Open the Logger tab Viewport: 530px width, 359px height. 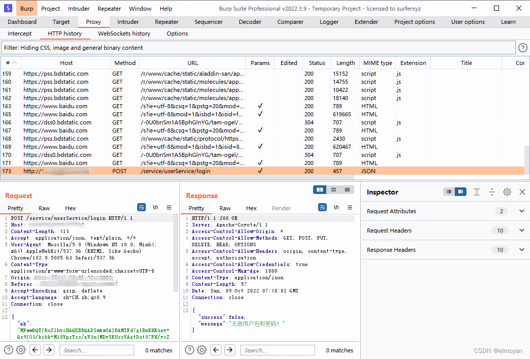(x=329, y=22)
